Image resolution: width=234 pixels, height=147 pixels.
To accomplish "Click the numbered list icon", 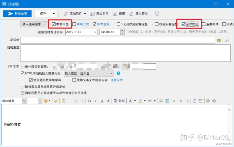I will tap(194, 101).
